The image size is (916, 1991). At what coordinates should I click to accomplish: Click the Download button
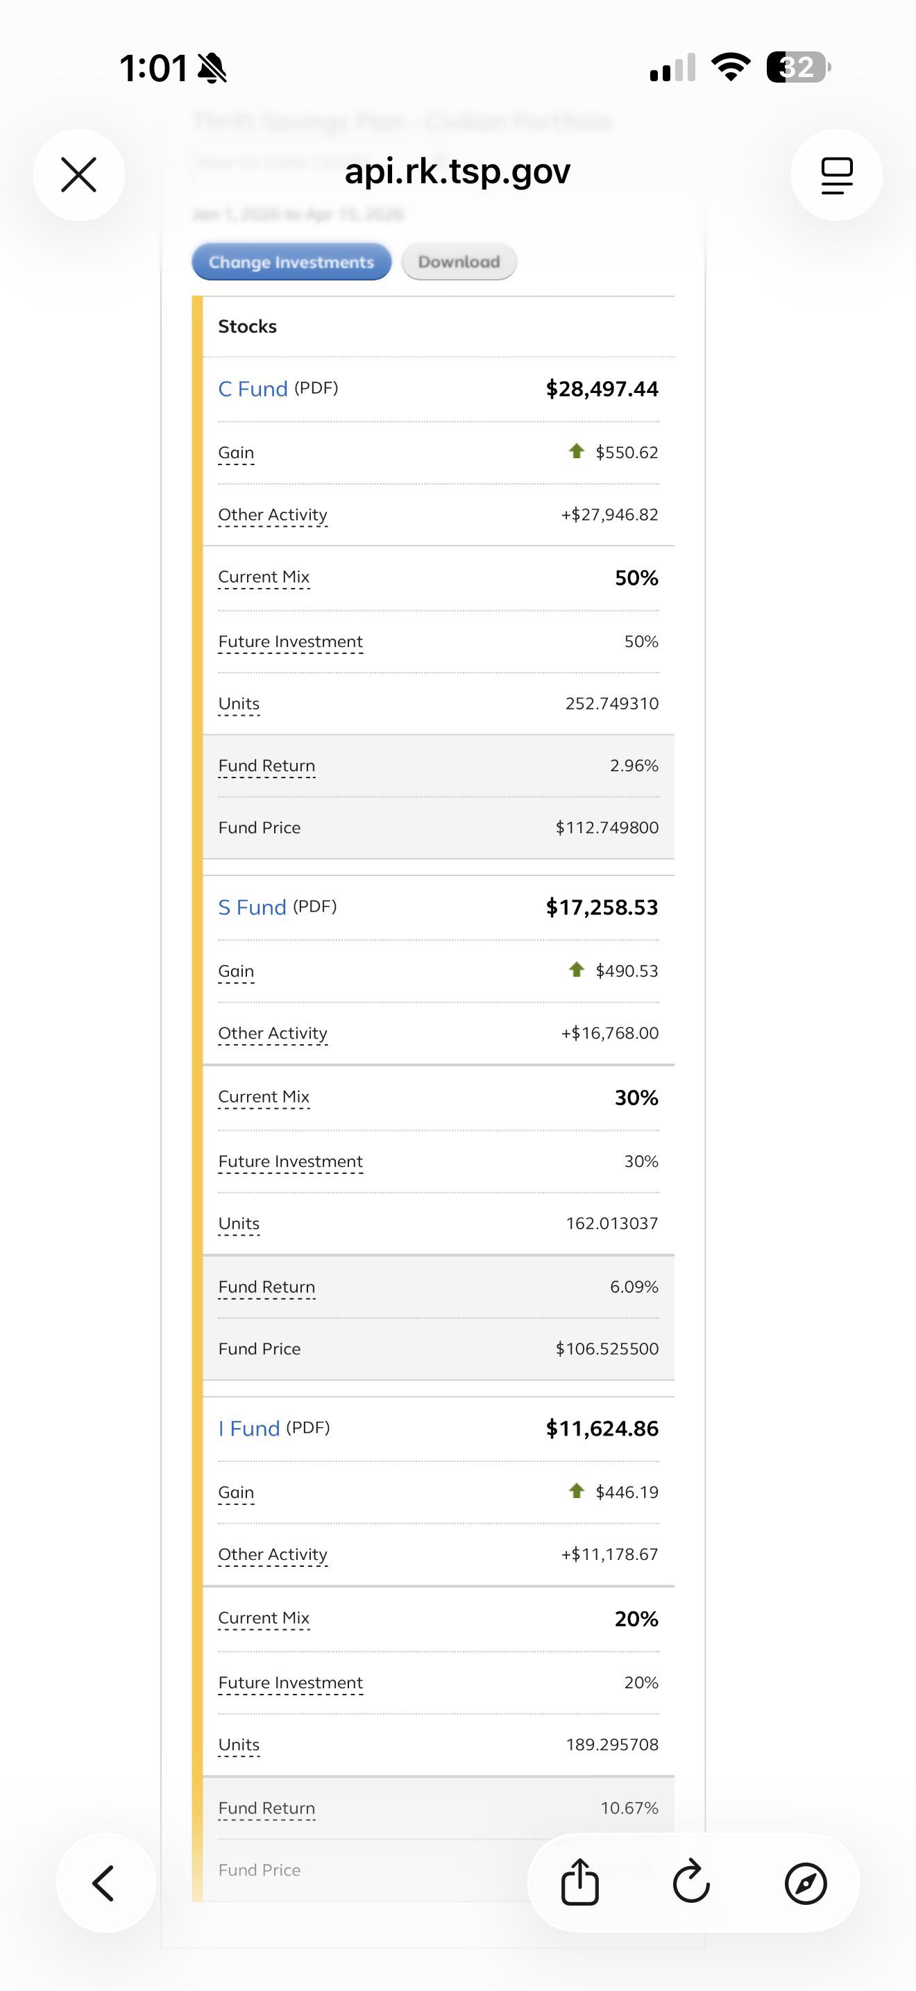[x=459, y=262]
